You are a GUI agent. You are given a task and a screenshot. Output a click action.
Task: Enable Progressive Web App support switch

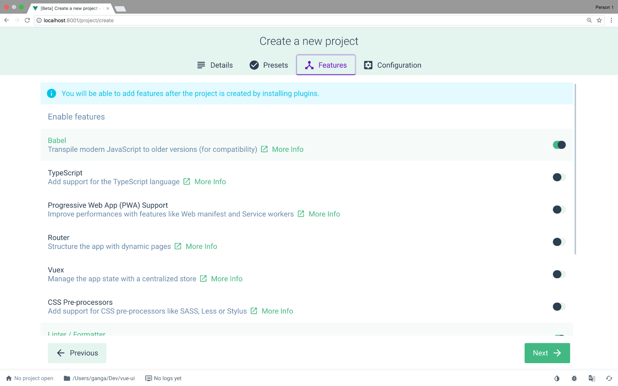click(559, 210)
